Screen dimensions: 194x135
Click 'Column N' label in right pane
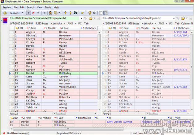coord(187,23)
